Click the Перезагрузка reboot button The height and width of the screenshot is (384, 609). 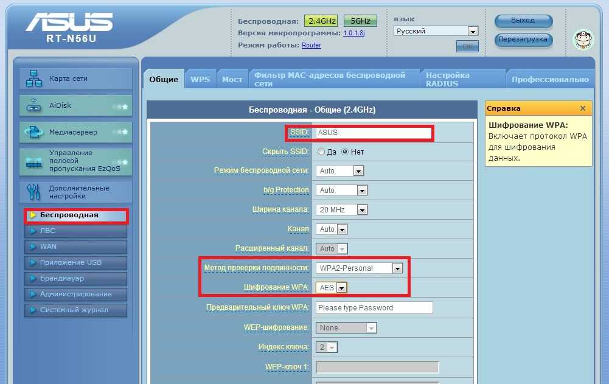(x=523, y=40)
